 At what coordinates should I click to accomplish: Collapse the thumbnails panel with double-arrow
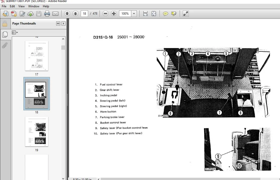pyautogui.click(x=58, y=23)
